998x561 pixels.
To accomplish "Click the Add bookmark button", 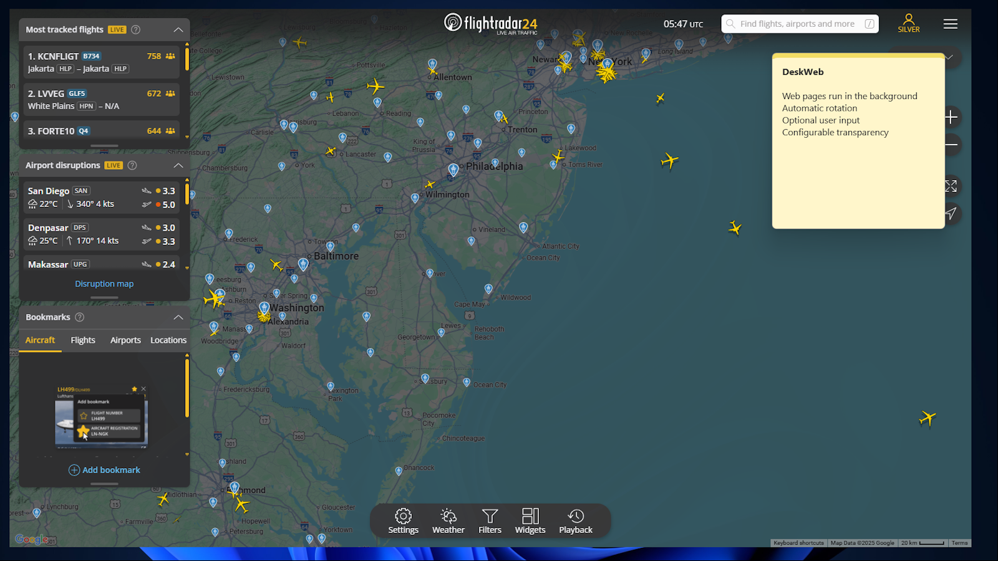I will pyautogui.click(x=104, y=469).
